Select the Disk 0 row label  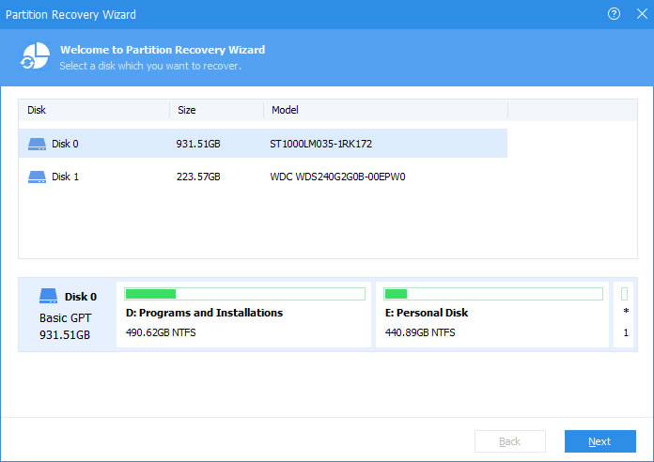pos(65,144)
